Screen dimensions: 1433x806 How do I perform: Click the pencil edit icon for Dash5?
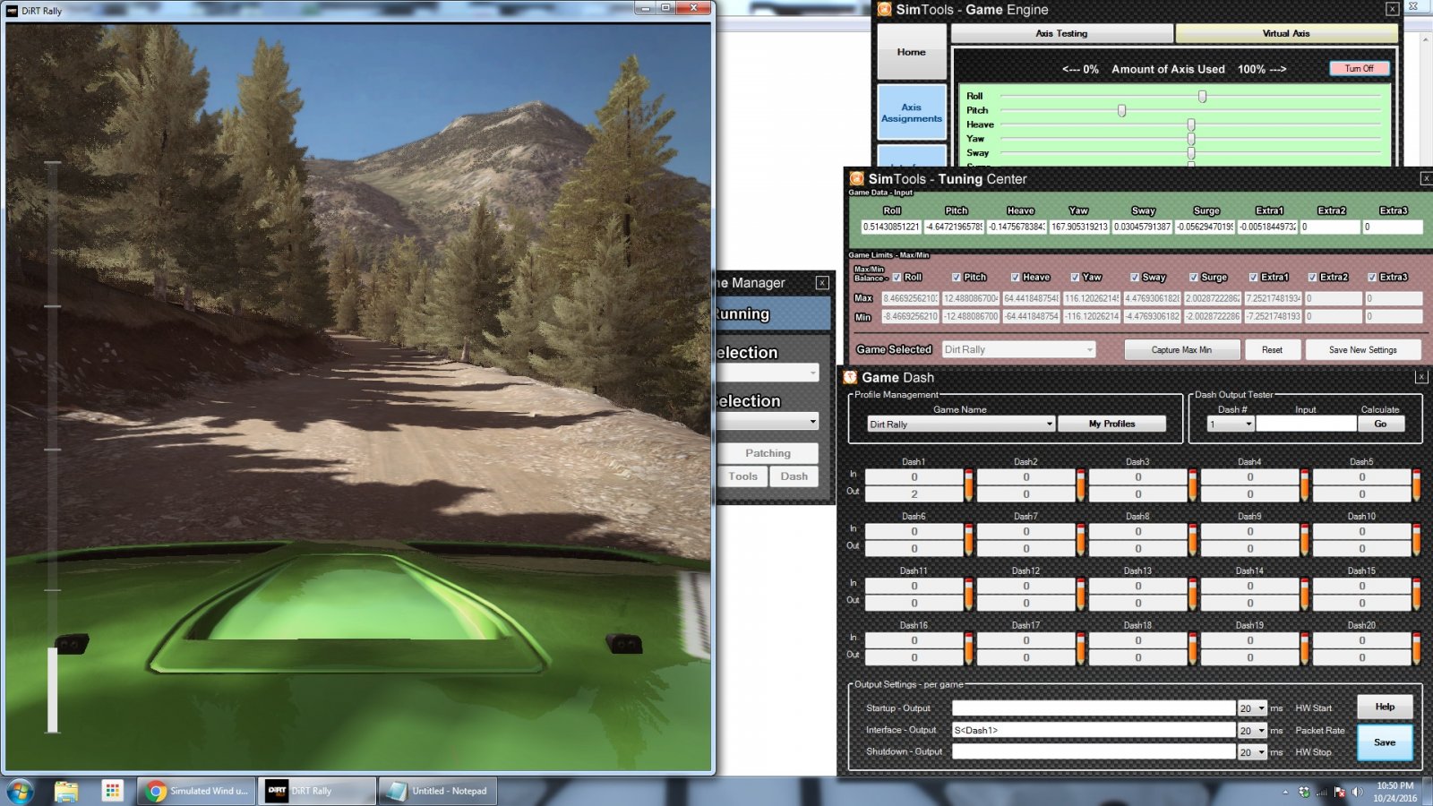1416,484
